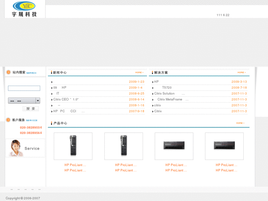Click the 新闻中心 section heading

[60, 73]
